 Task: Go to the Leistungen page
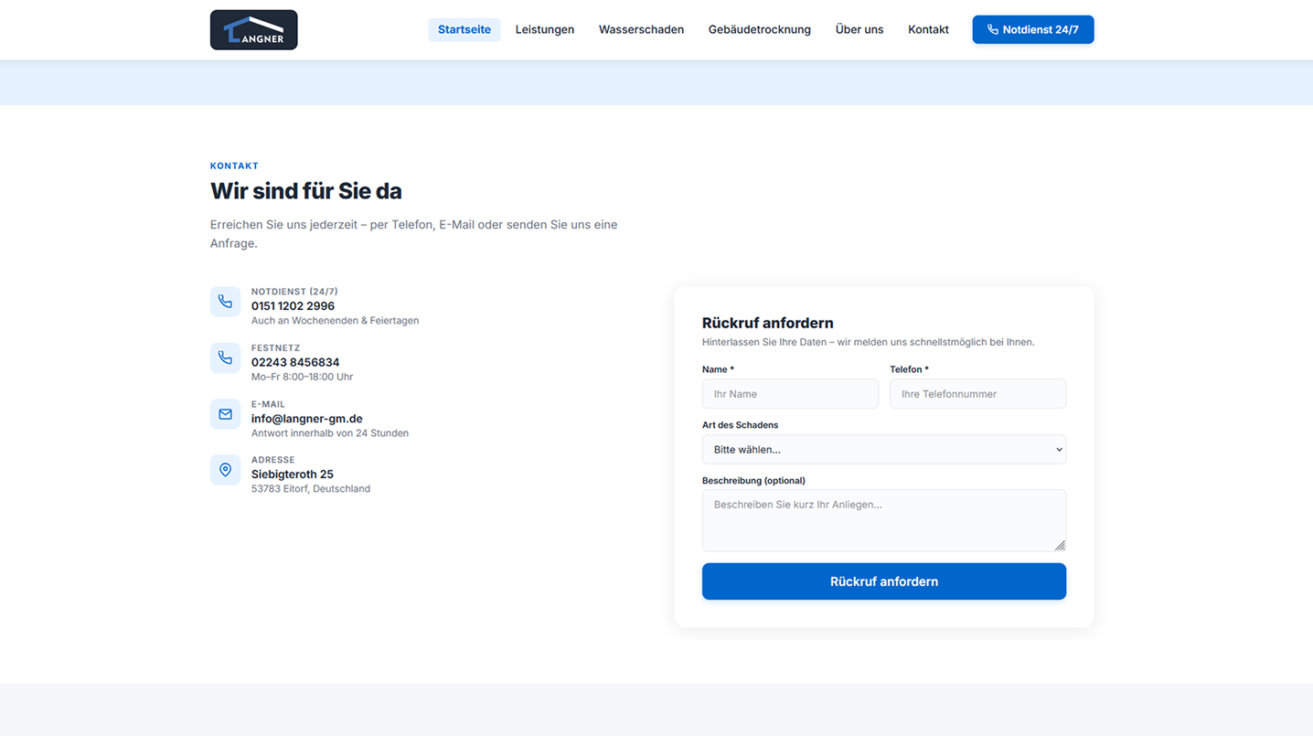pos(544,29)
